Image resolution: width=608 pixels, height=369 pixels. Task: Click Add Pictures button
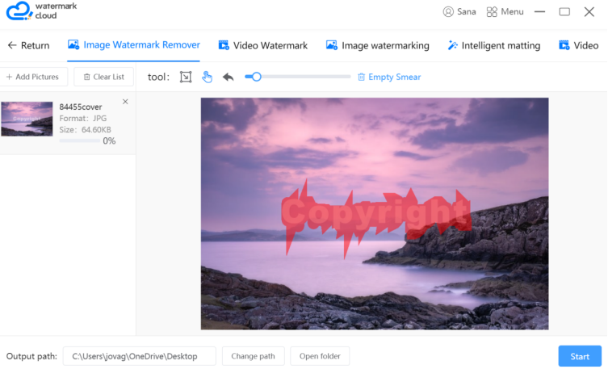click(32, 77)
